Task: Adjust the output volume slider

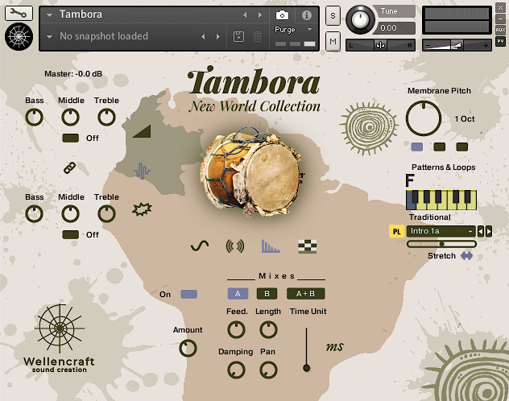Action: coord(457,45)
